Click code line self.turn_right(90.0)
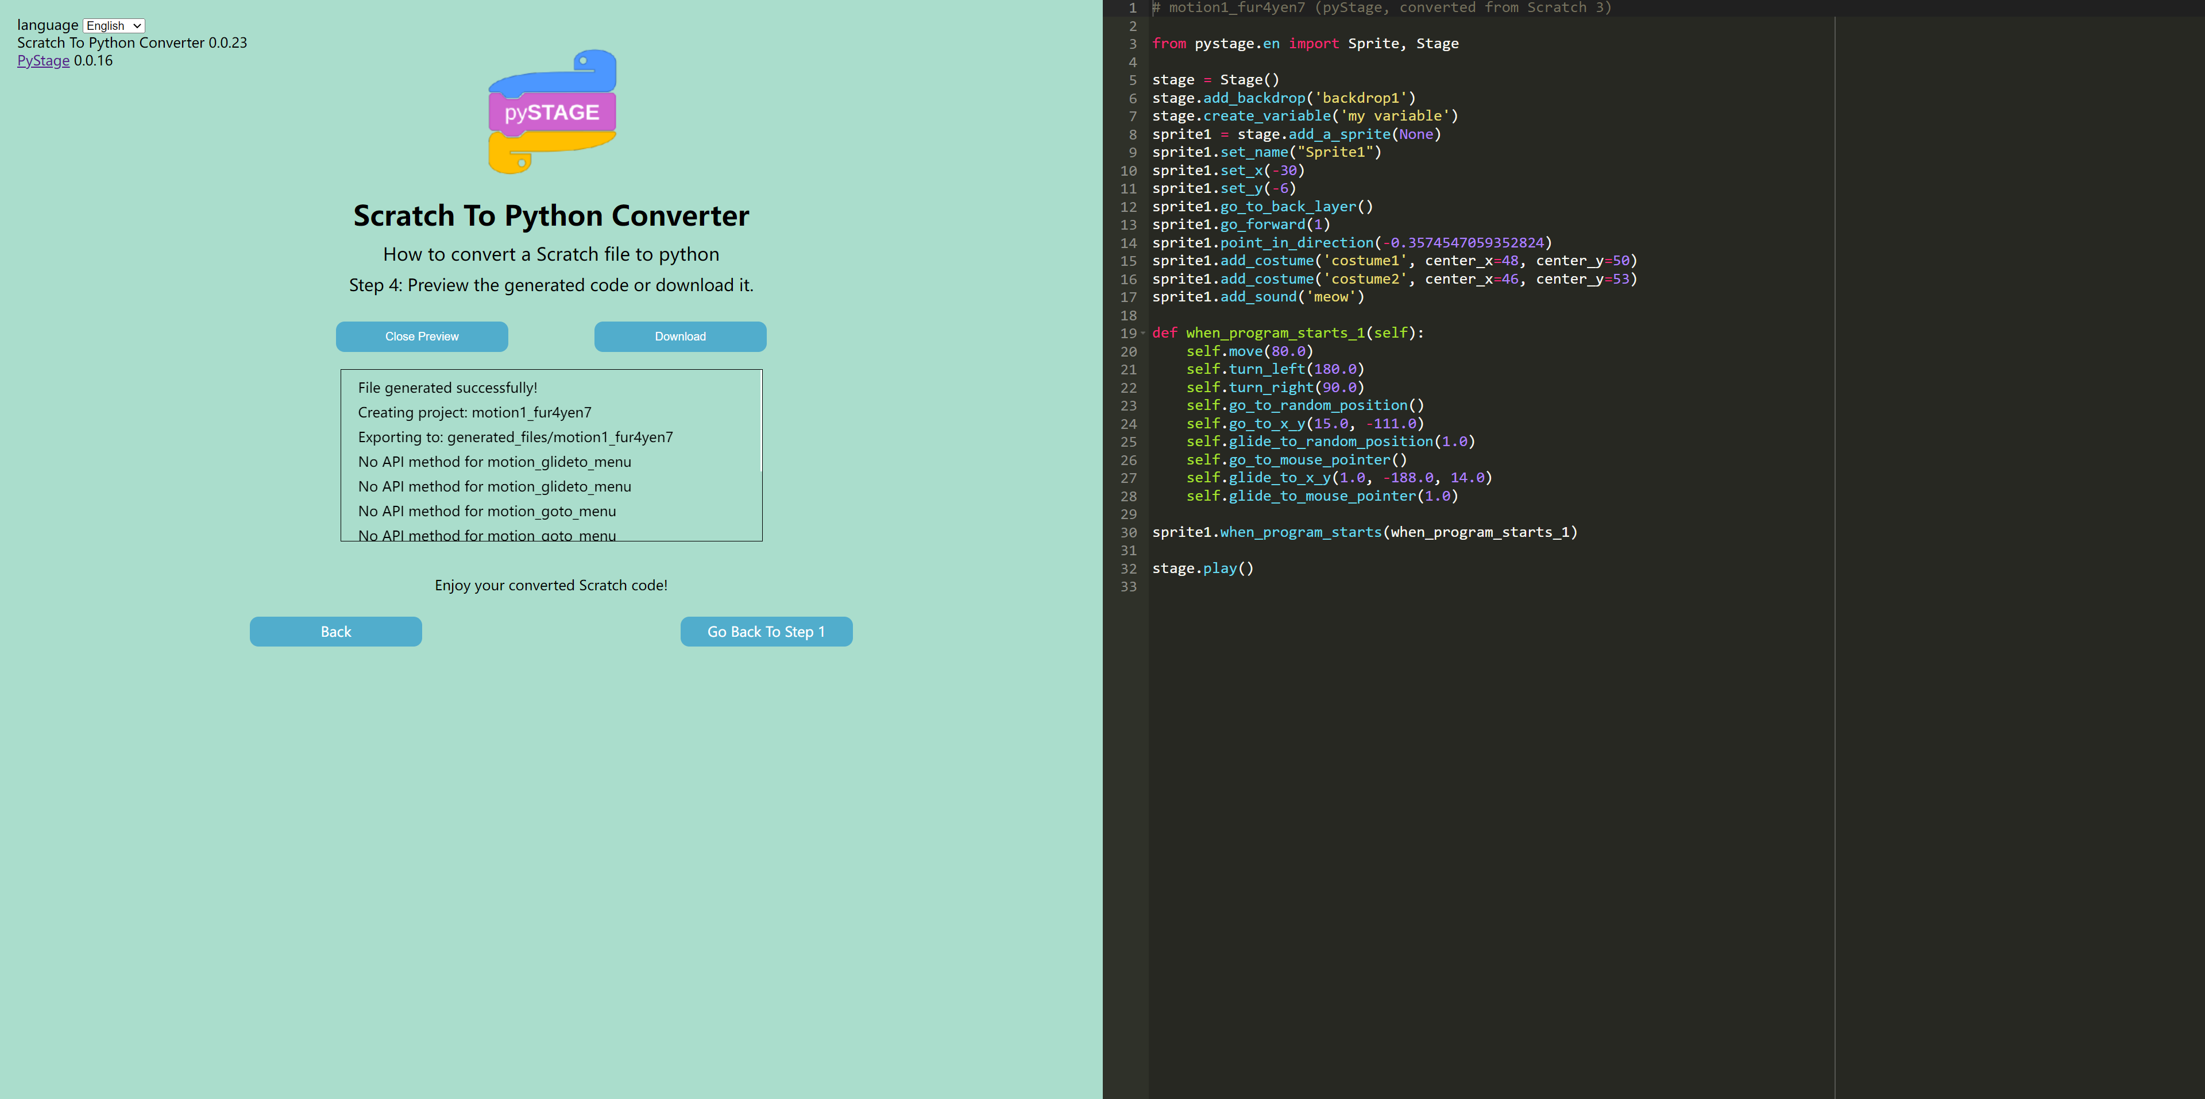2205x1099 pixels. 1276,388
